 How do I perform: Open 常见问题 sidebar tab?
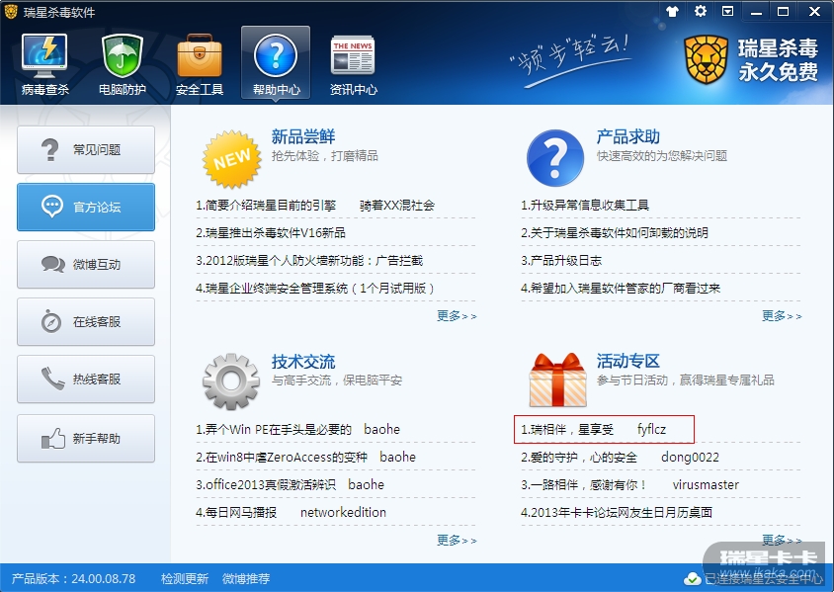[x=86, y=150]
